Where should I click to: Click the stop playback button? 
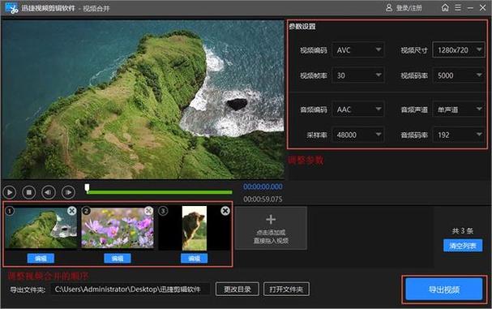[x=29, y=192]
